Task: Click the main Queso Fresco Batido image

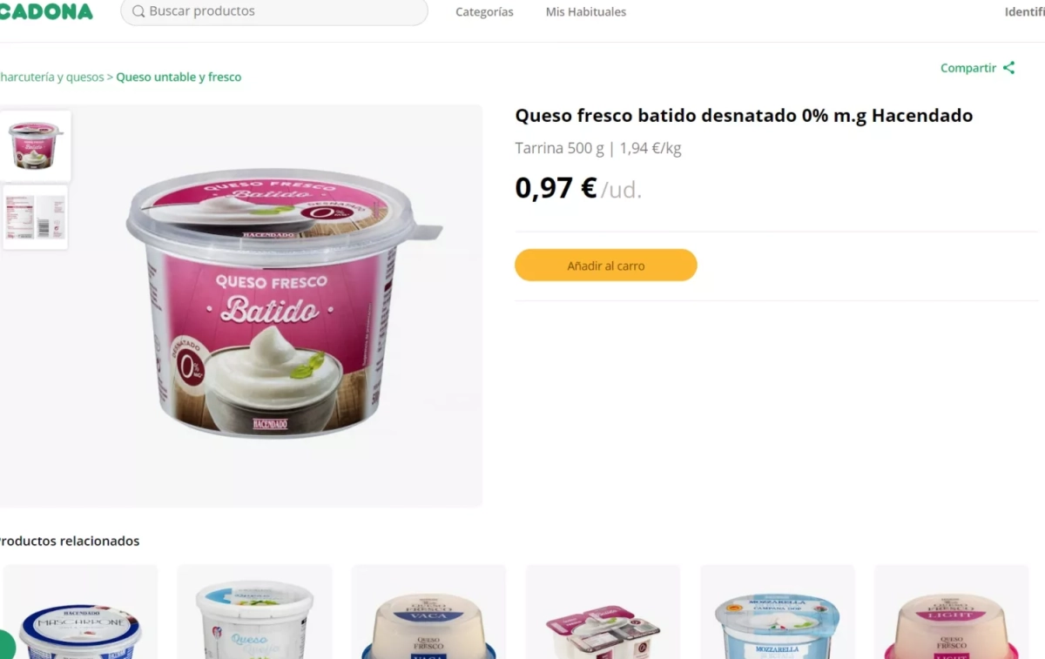Action: (284, 305)
